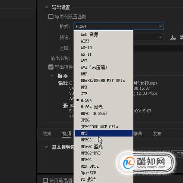Collapse the summary section chevron
The width and height of the screenshot is (183, 183).
click(x=52, y=76)
